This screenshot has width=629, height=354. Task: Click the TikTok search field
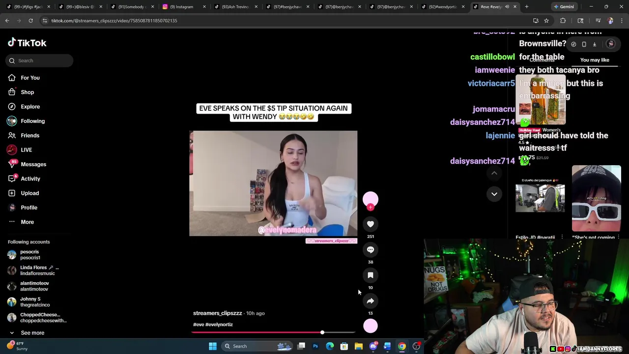(40, 60)
